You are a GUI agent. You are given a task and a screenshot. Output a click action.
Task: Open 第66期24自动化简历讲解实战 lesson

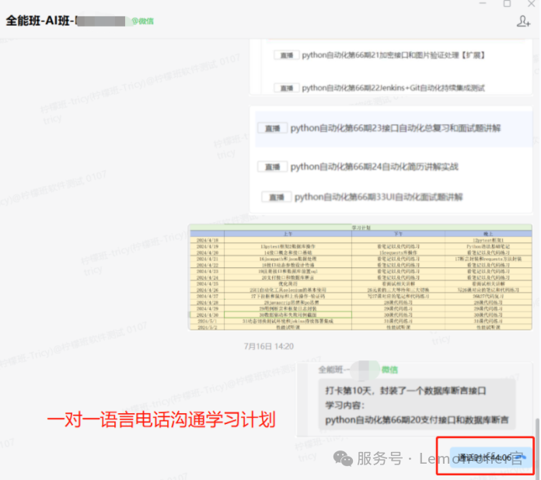pos(374,167)
